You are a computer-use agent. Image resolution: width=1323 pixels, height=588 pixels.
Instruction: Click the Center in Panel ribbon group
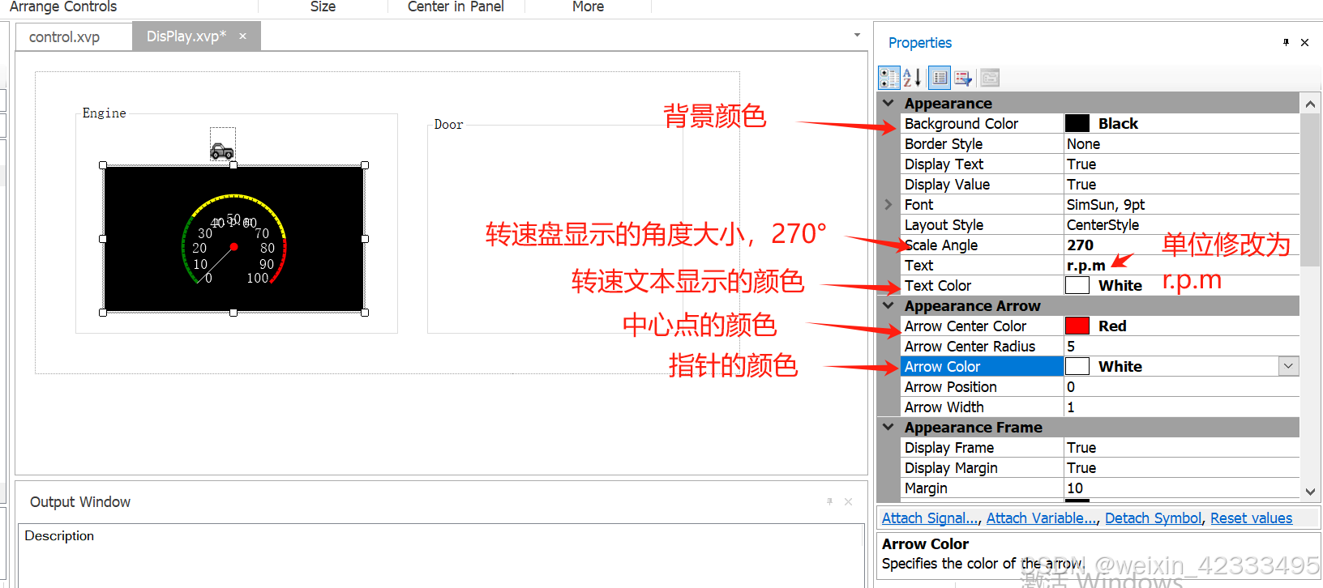pos(456,6)
